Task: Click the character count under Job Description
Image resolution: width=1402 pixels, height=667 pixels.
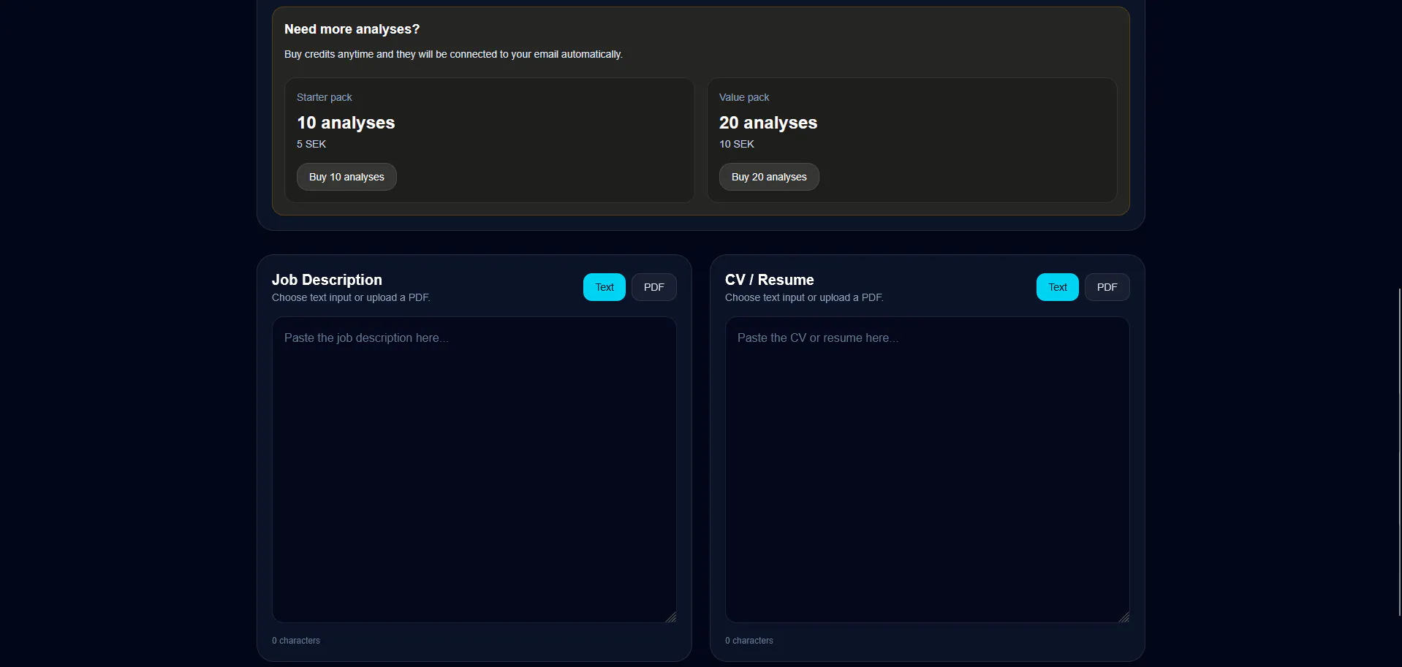Action: pos(296,641)
